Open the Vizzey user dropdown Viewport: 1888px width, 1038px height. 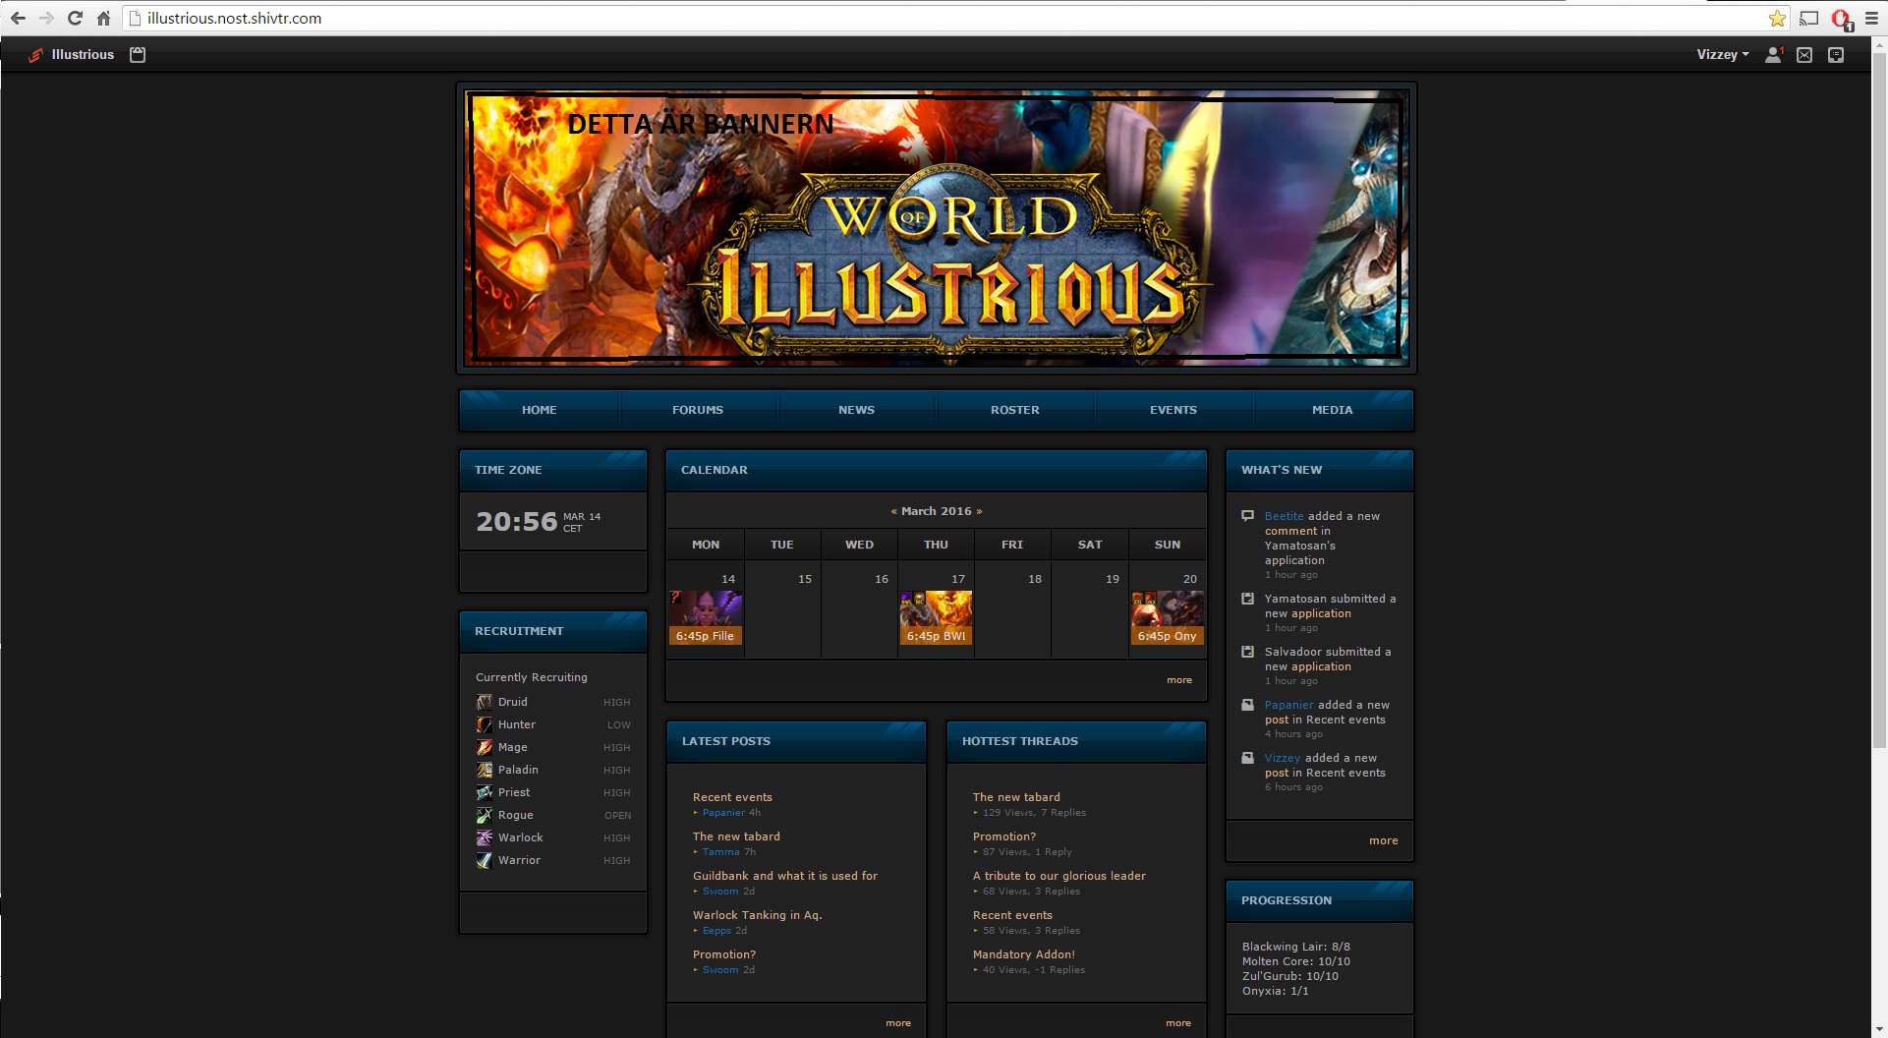[x=1722, y=55]
